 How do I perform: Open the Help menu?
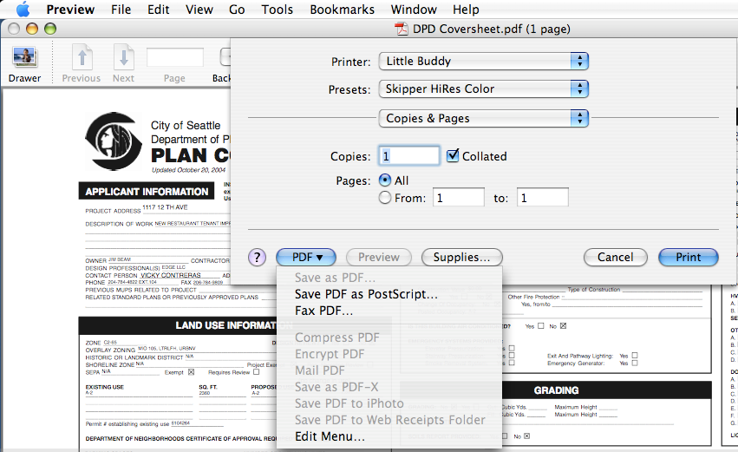(x=466, y=10)
